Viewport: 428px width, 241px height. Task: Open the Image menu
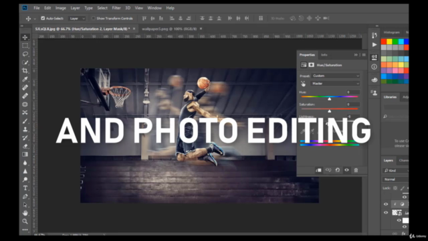pyautogui.click(x=61, y=8)
